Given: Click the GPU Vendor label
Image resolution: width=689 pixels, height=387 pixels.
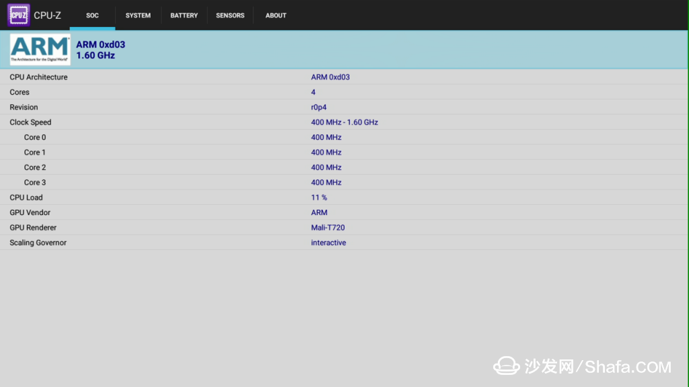Looking at the screenshot, I should point(30,212).
